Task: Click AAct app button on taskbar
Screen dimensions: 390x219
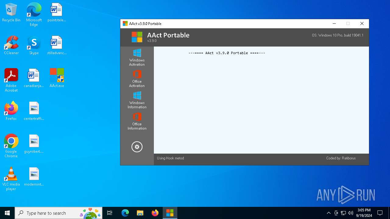Action: 170,213
